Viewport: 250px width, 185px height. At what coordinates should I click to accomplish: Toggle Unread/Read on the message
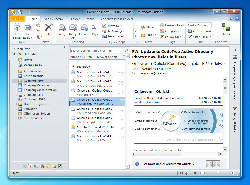(x=172, y=25)
